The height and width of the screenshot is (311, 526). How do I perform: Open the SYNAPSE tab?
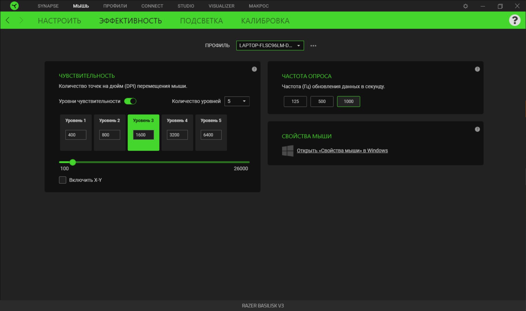(x=48, y=6)
